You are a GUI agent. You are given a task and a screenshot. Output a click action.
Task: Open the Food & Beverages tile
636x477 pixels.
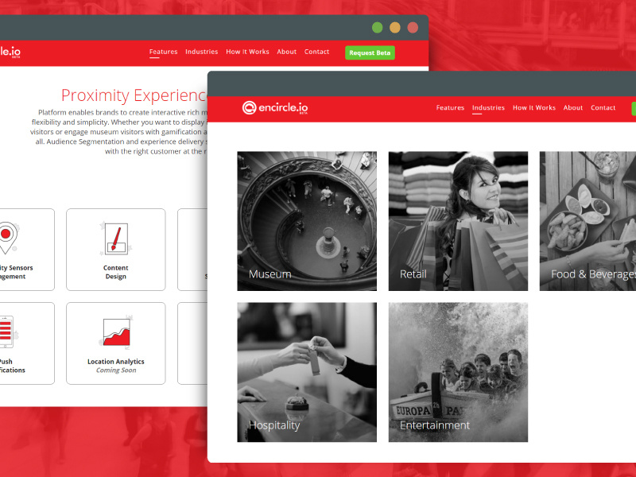pyautogui.click(x=588, y=221)
